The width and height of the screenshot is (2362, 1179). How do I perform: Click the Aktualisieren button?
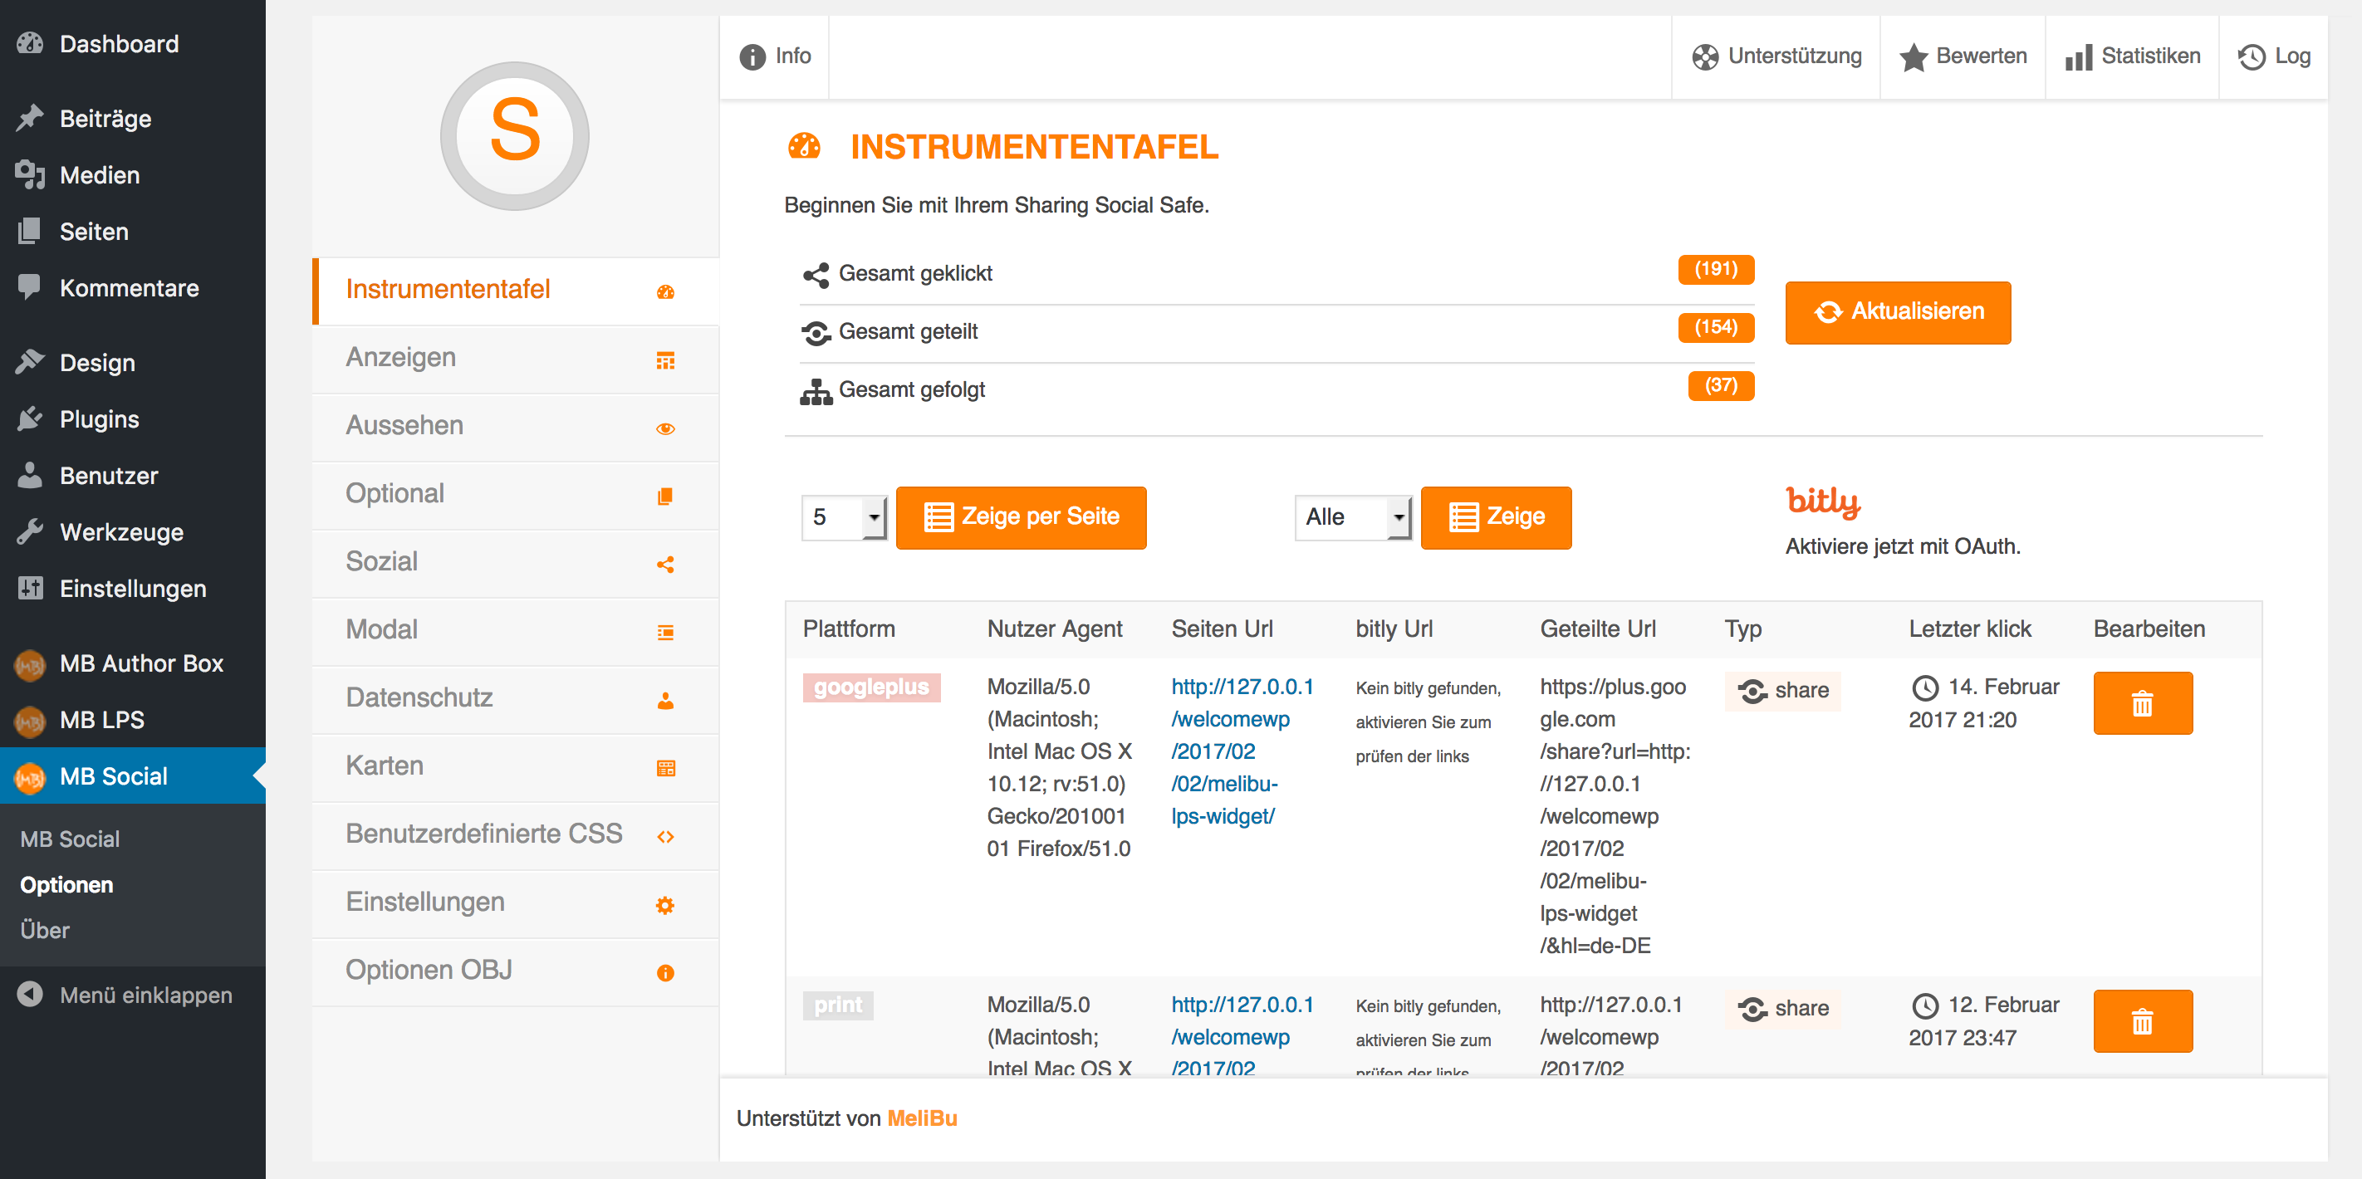pyautogui.click(x=1898, y=311)
